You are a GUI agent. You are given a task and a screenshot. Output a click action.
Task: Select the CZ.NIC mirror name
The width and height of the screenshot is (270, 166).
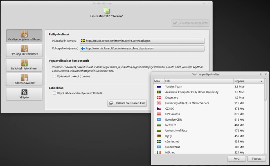point(169,109)
